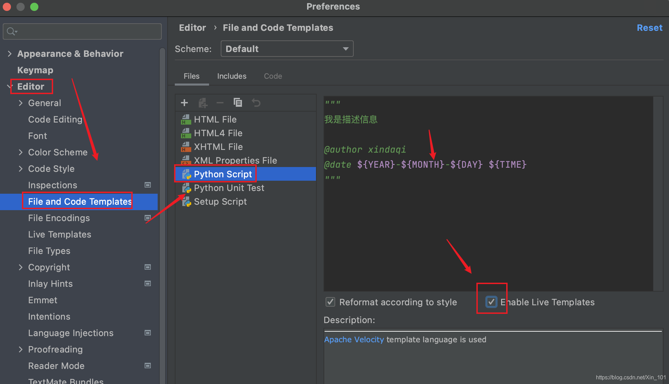Open the Apache Velocity link
The image size is (669, 384).
tap(354, 340)
